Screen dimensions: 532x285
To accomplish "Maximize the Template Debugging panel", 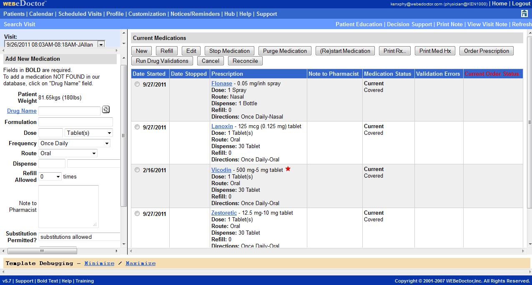I will click(141, 263).
